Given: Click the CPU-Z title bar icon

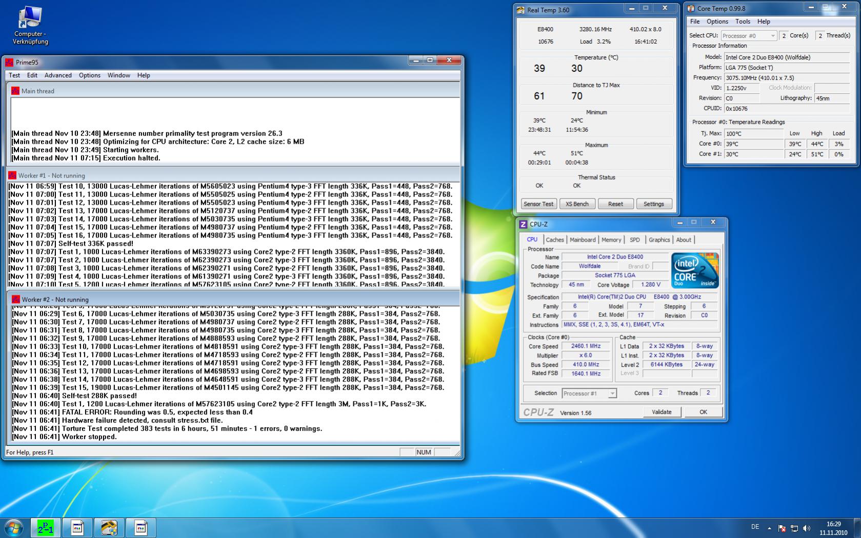Looking at the screenshot, I should point(523,224).
